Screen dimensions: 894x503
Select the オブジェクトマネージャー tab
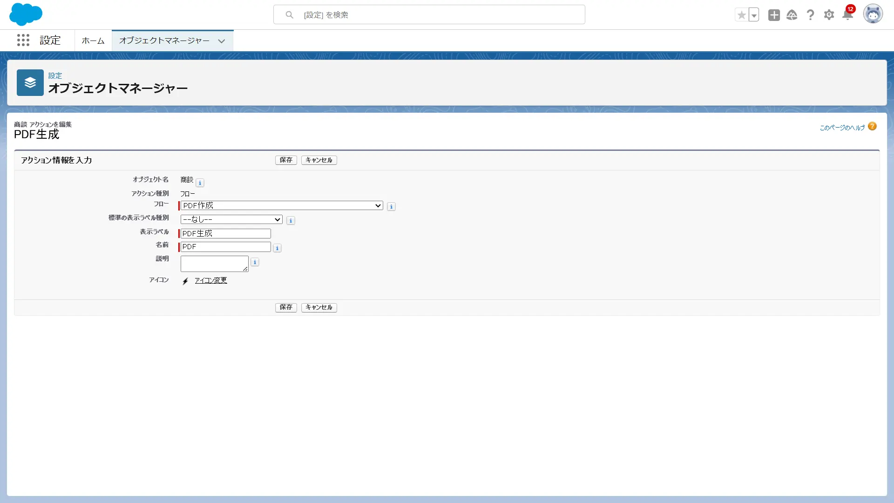point(164,41)
